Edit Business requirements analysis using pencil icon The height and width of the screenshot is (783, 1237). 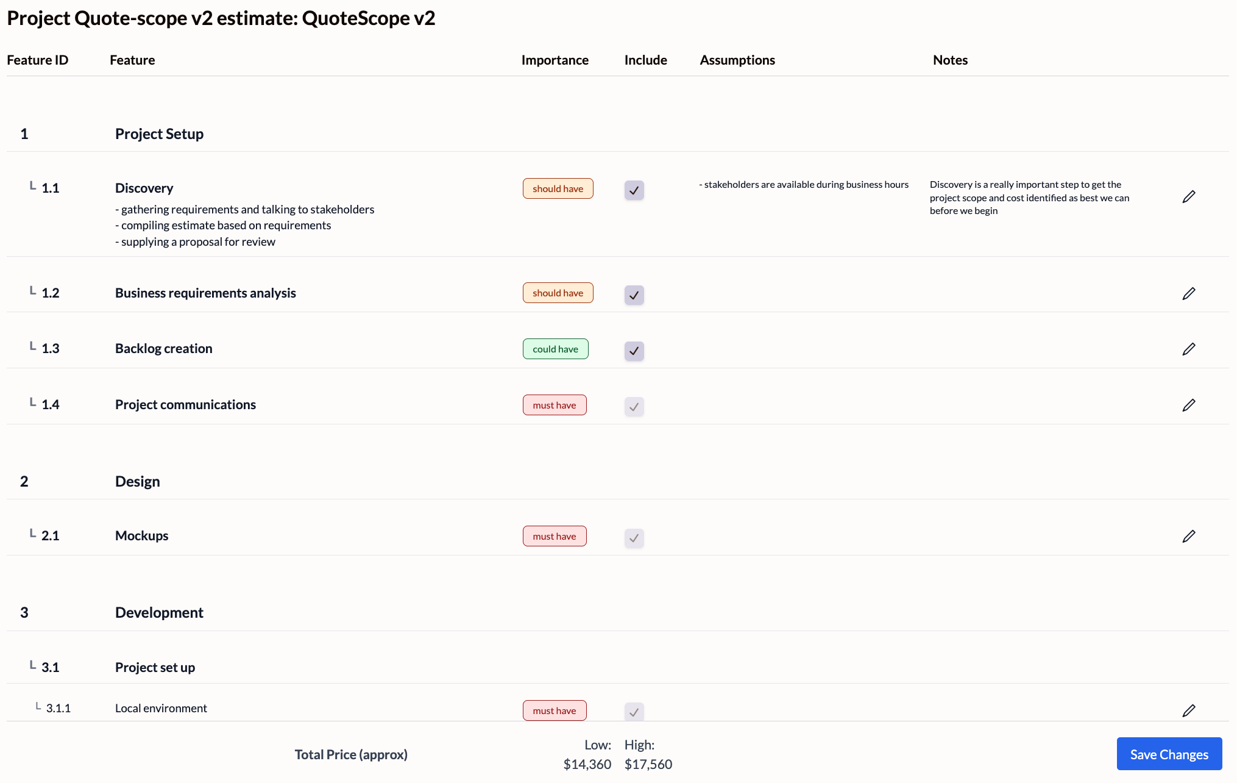click(x=1190, y=293)
